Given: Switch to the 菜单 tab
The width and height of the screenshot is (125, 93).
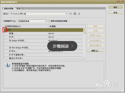Looking at the screenshot, I should 18,8.
